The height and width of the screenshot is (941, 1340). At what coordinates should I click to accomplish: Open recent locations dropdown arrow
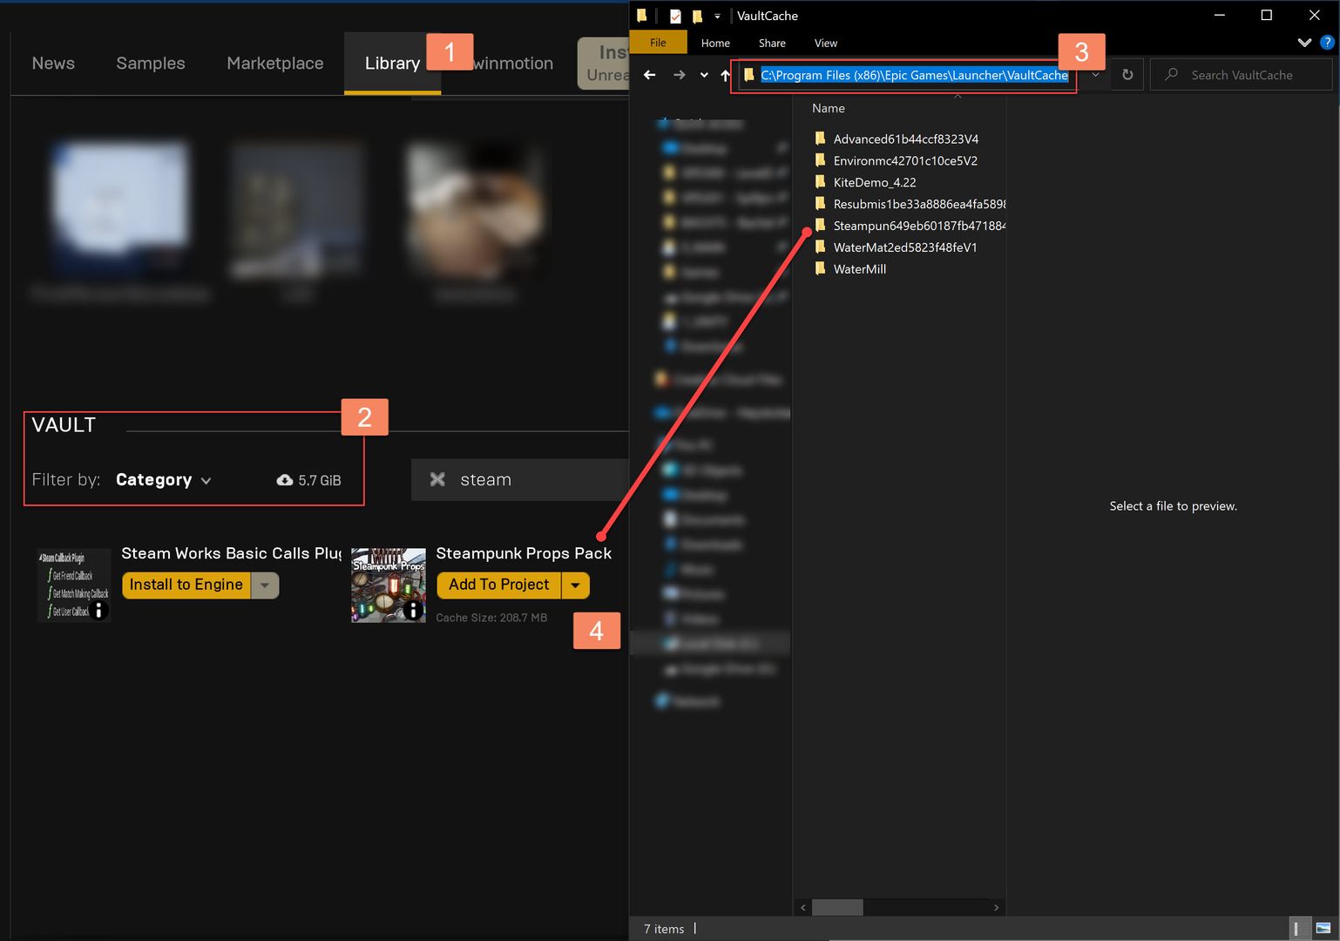[704, 75]
